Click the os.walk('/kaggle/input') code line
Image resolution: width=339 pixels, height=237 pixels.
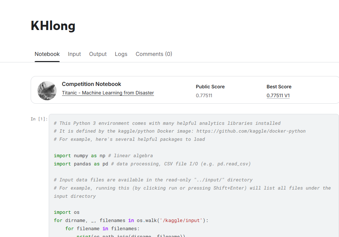131,221
